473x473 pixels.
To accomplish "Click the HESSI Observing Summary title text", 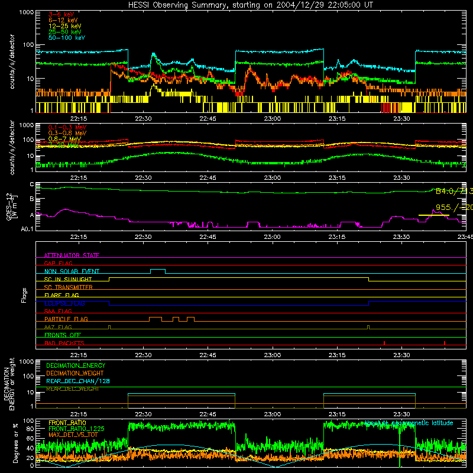I will pos(250,5).
